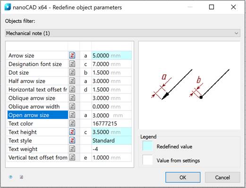Open help via blue question icon
The image size is (246, 188).
10,177
